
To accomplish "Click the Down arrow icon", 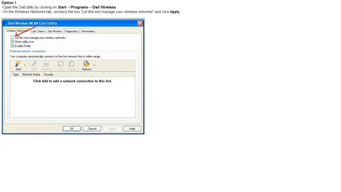I will [72, 64].
